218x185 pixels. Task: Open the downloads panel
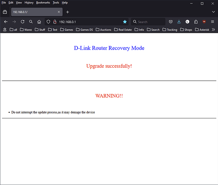[179, 22]
